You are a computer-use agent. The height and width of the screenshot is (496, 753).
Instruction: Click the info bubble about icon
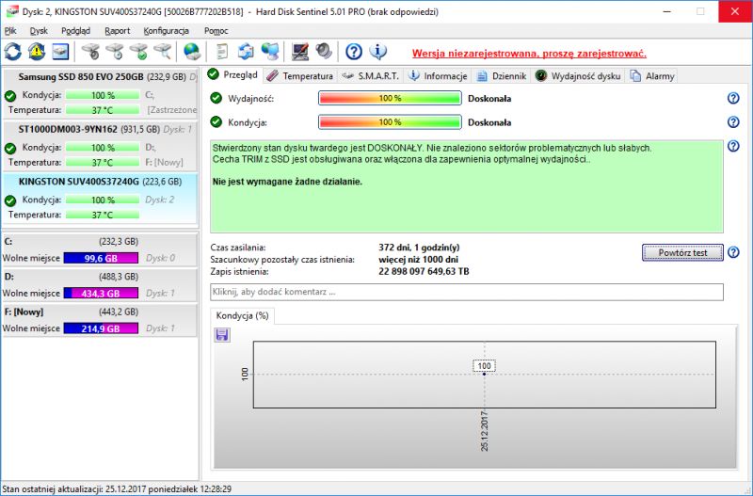(x=378, y=52)
